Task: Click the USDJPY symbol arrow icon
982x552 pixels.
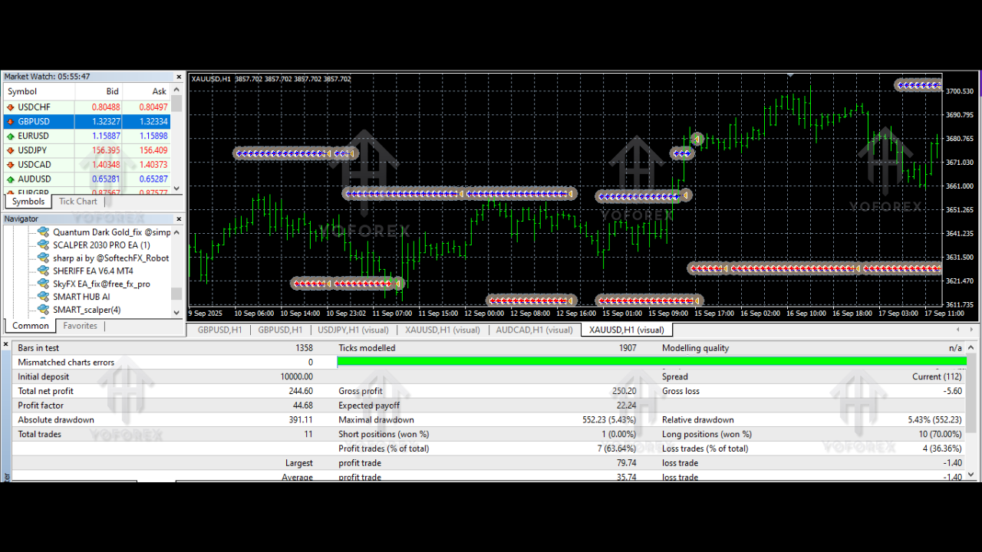Action: click(x=11, y=151)
